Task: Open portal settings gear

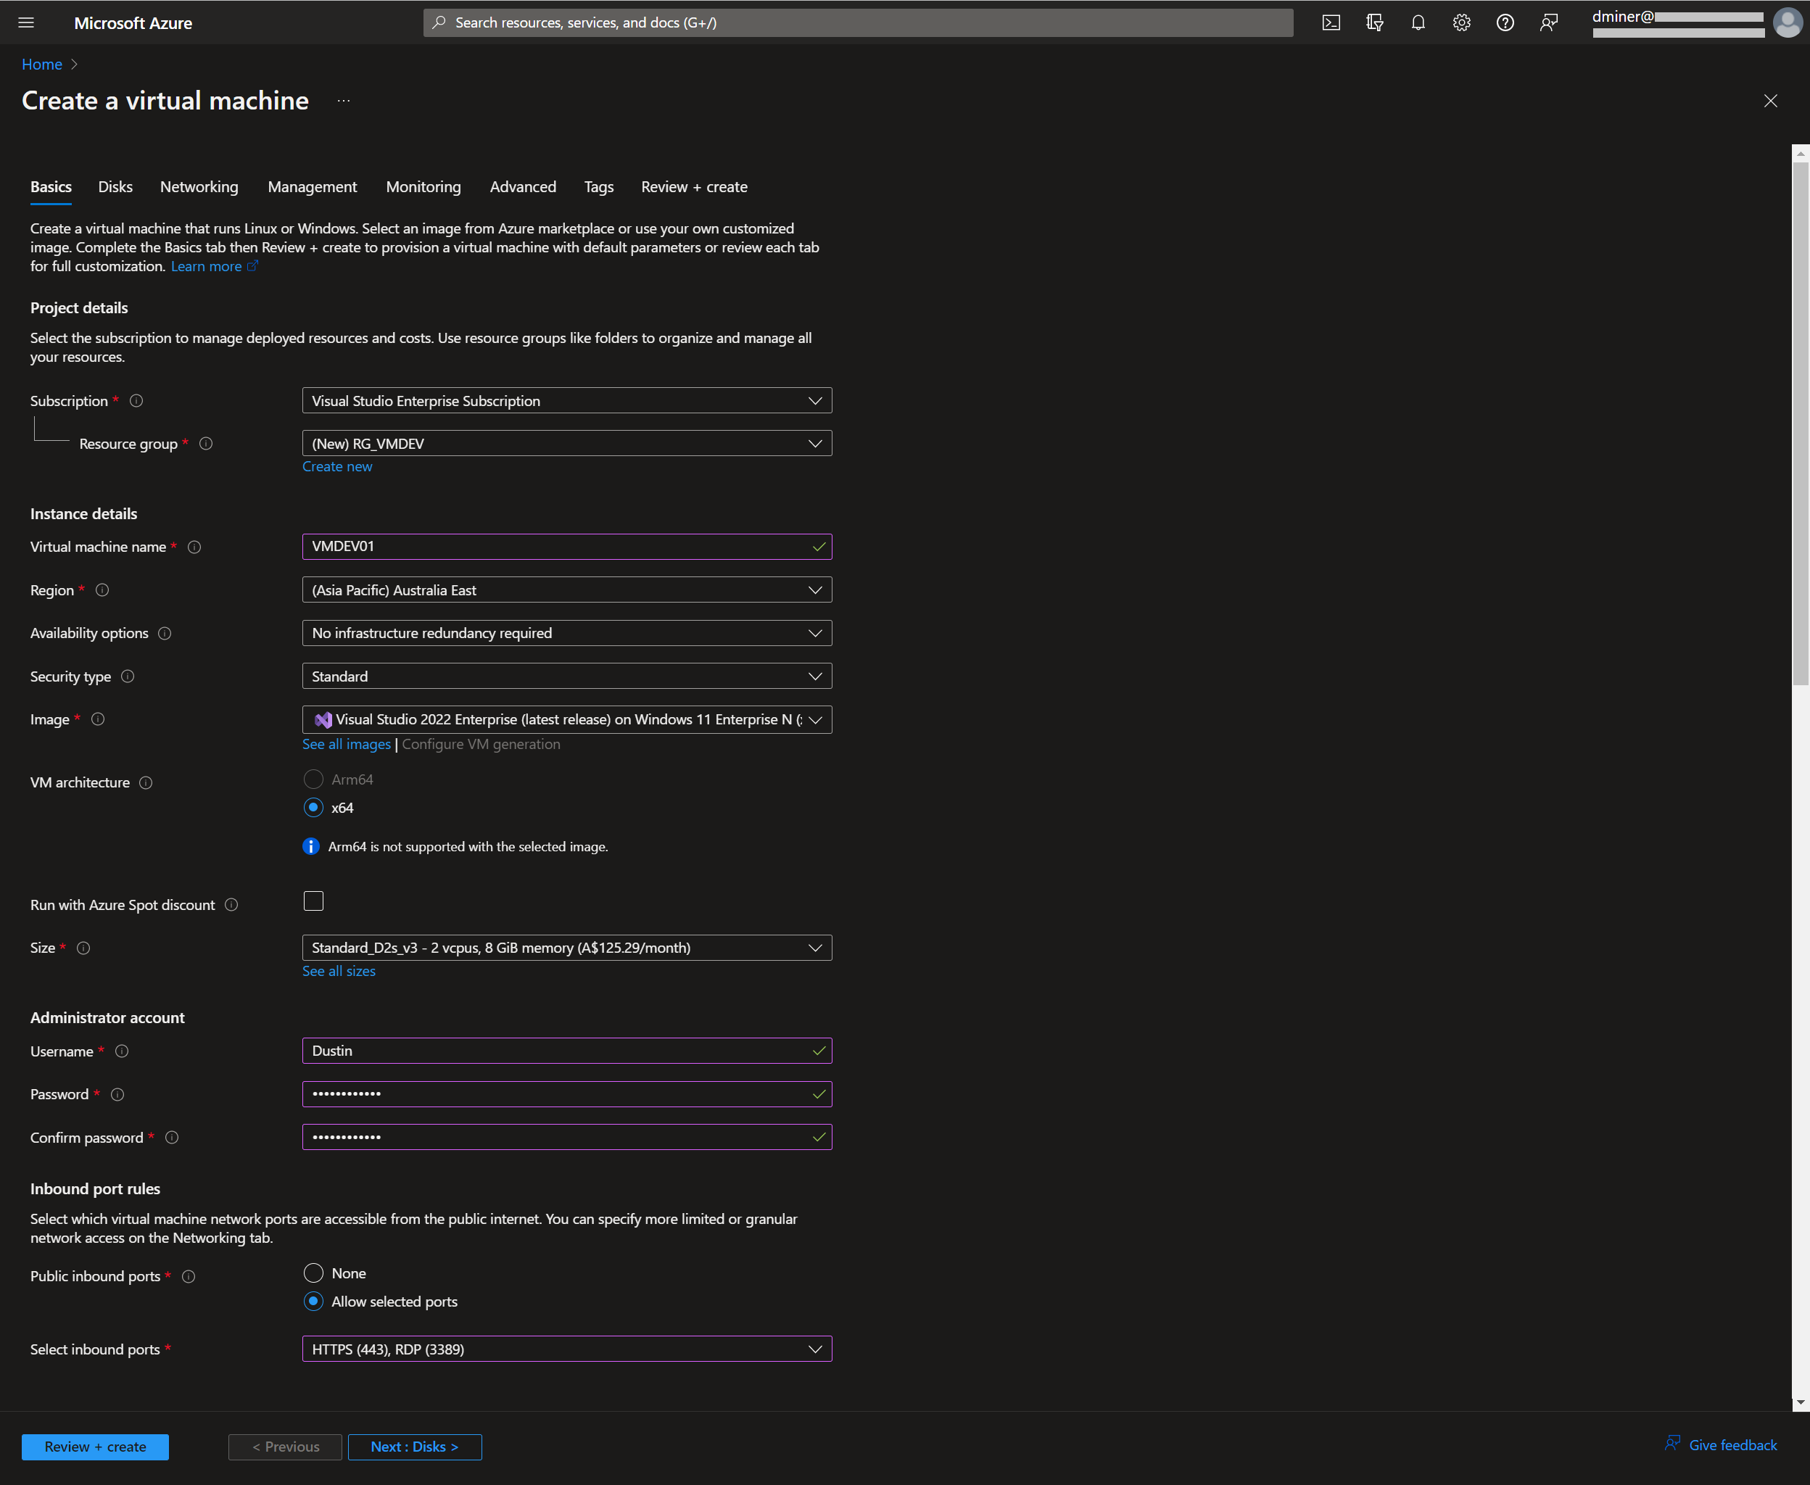Action: click(x=1462, y=22)
